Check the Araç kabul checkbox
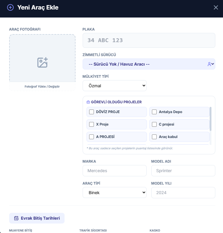This screenshot has height=233, width=223. pos(154,137)
